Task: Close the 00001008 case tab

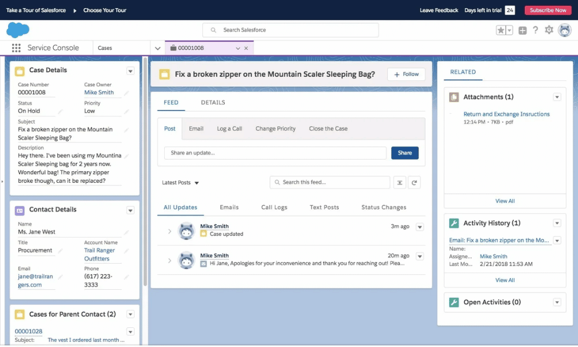Action: (x=246, y=49)
